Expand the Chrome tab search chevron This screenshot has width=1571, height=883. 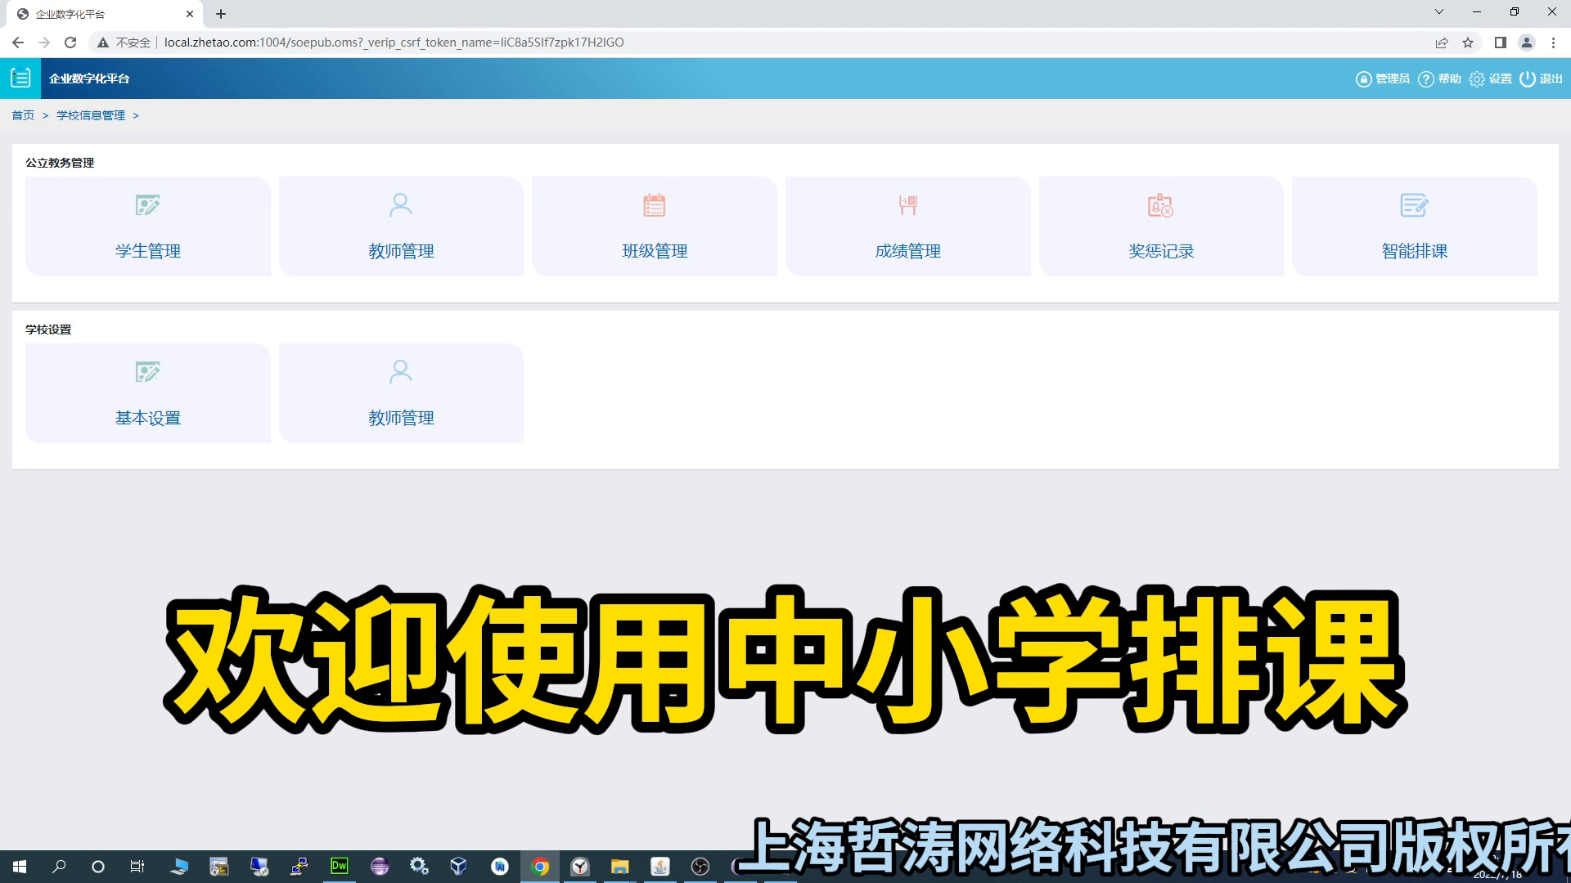point(1438,12)
